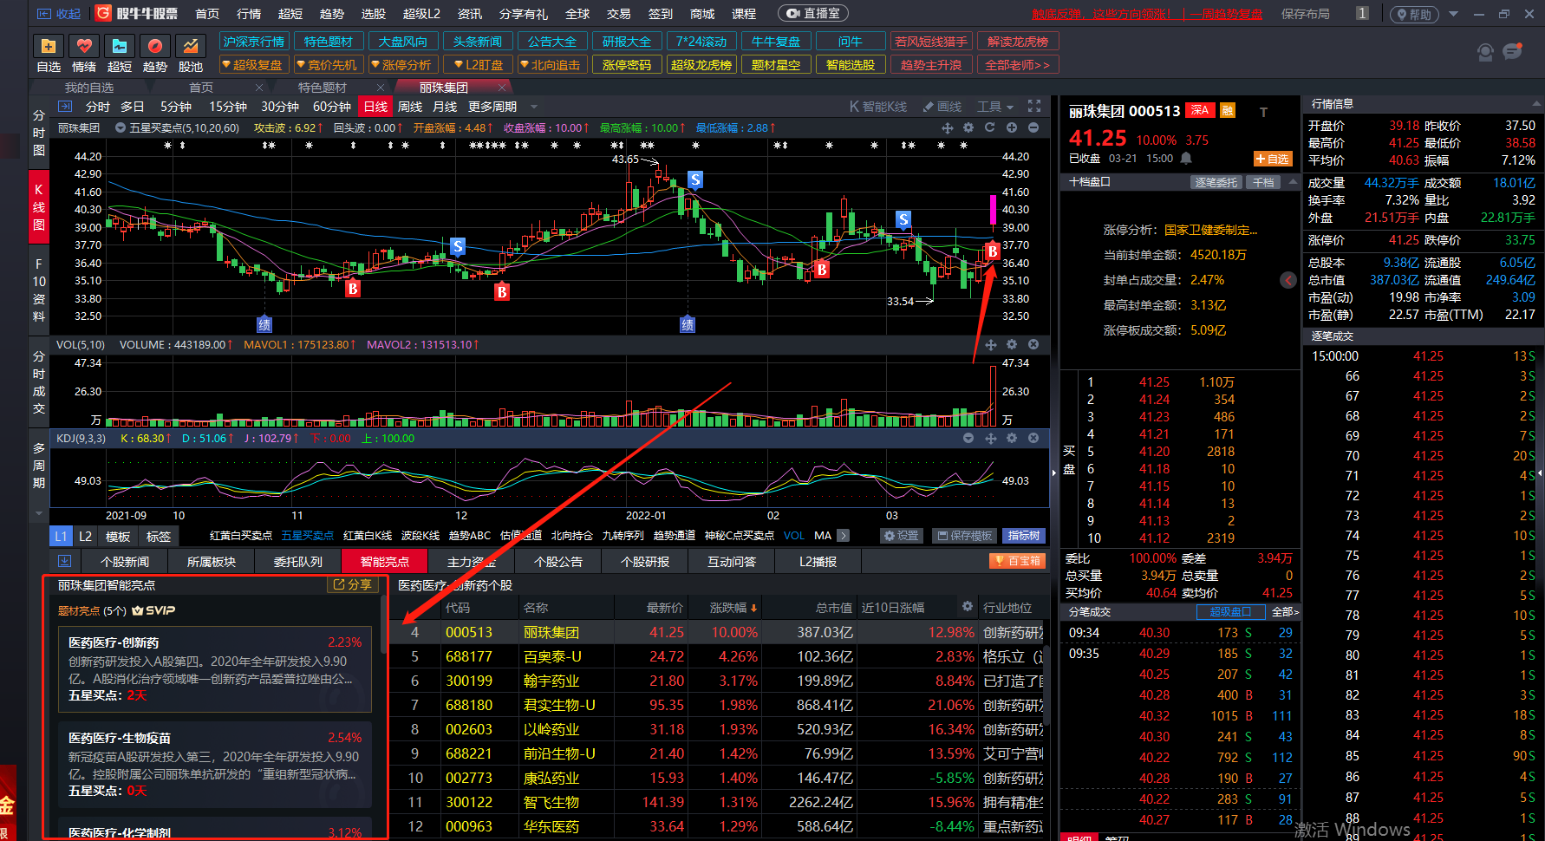Image resolution: width=1545 pixels, height=841 pixels.
Task: Select 百奥泰-U row in stock table
Action: pos(716,656)
